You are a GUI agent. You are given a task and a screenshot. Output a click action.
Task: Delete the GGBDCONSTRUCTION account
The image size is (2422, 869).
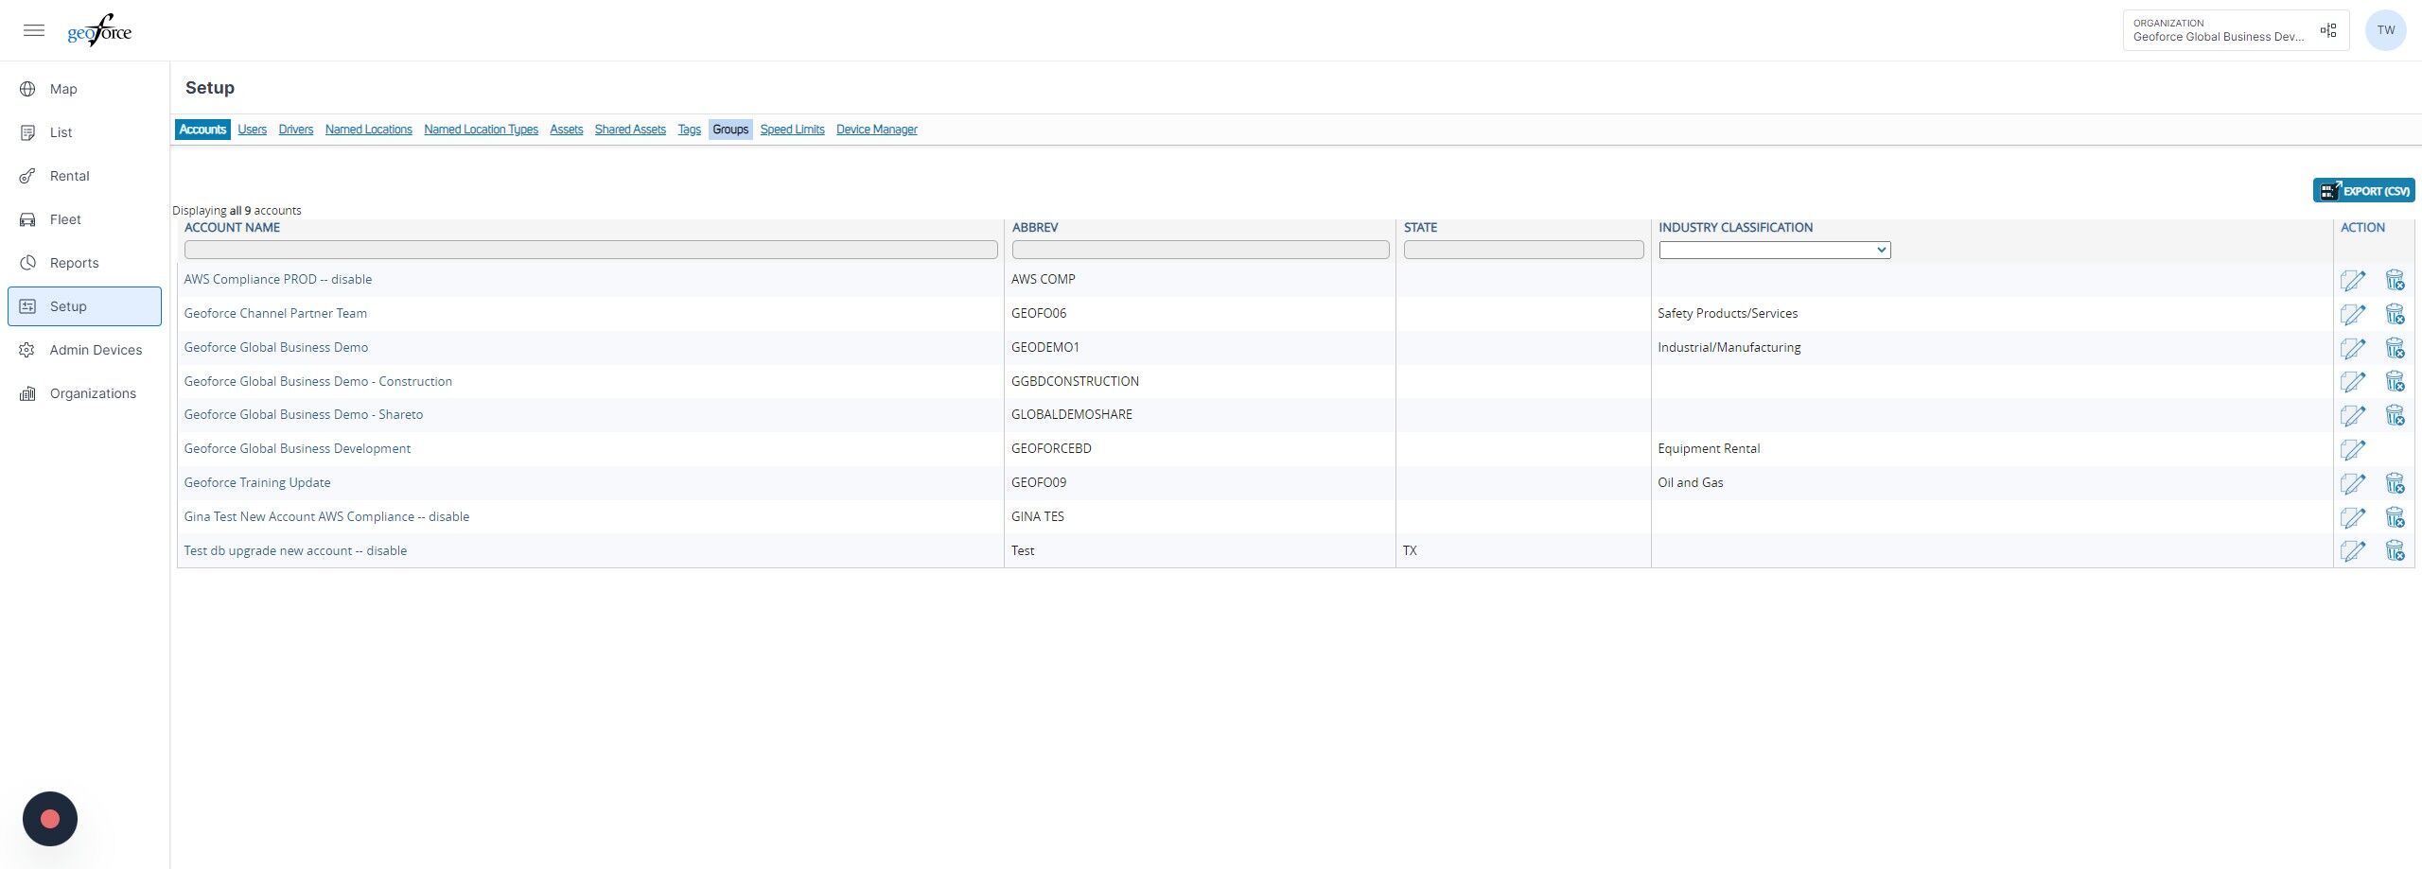(x=2395, y=381)
